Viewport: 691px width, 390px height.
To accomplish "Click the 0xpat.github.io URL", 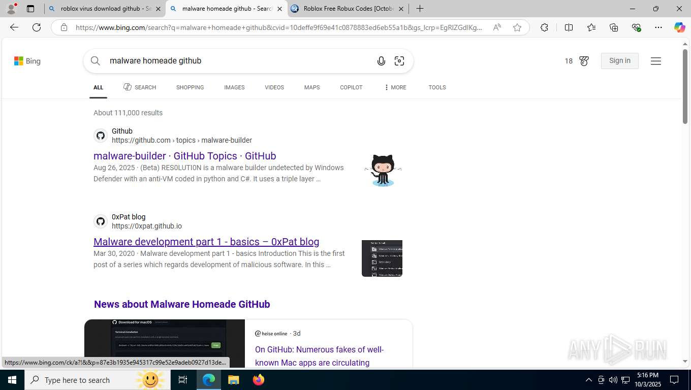I will coord(147,226).
